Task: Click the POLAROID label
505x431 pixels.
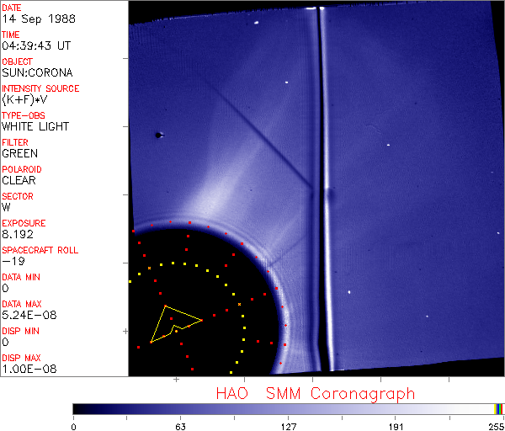Action: pos(22,169)
